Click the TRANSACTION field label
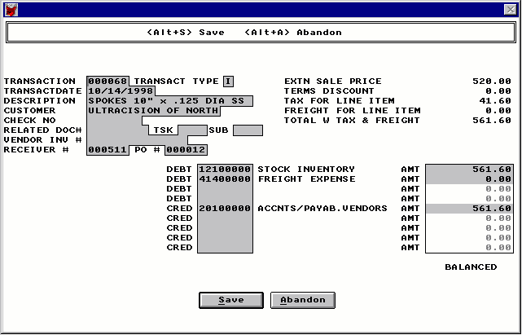This screenshot has width=522, height=335. (x=40, y=82)
